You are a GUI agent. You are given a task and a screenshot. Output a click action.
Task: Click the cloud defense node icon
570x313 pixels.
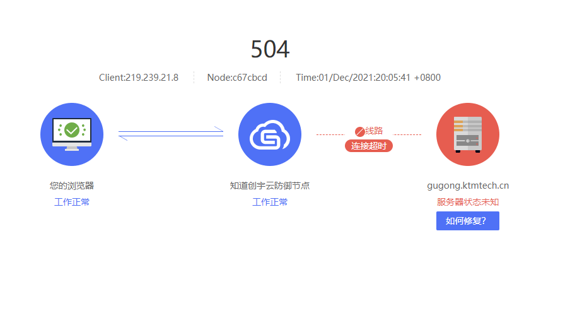270,134
